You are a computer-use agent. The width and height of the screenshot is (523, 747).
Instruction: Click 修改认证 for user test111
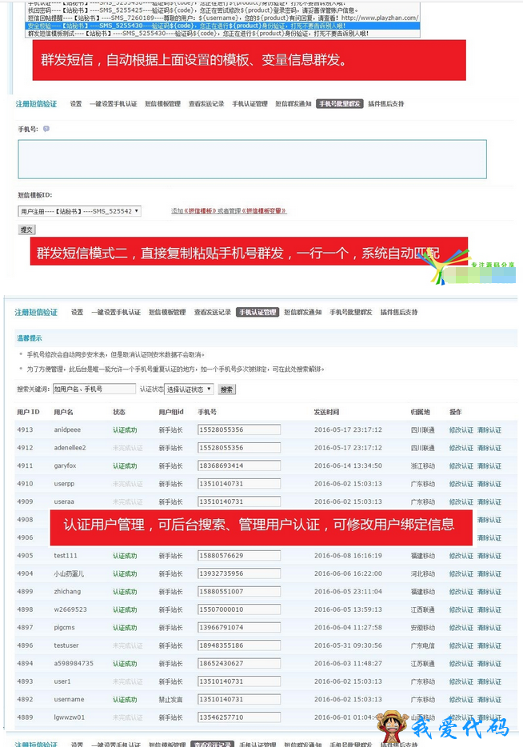coord(461,556)
